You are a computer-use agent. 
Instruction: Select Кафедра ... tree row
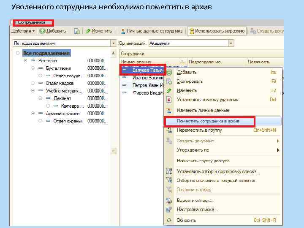point(73,106)
